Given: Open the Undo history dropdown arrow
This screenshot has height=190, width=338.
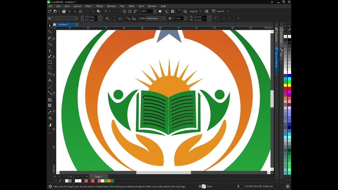Looking at the screenshot, I should click(110, 11).
